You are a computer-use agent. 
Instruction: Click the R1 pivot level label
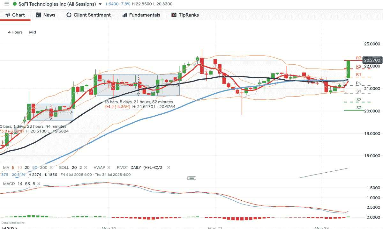coord(358,75)
